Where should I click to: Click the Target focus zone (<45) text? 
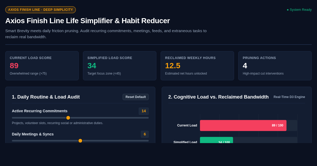point(104,74)
